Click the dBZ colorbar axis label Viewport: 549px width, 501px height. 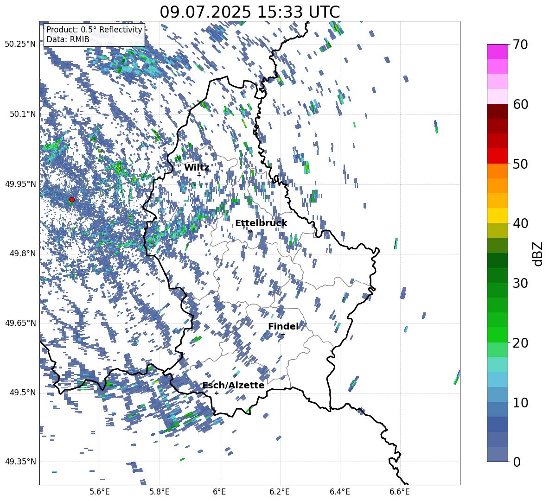(538, 254)
